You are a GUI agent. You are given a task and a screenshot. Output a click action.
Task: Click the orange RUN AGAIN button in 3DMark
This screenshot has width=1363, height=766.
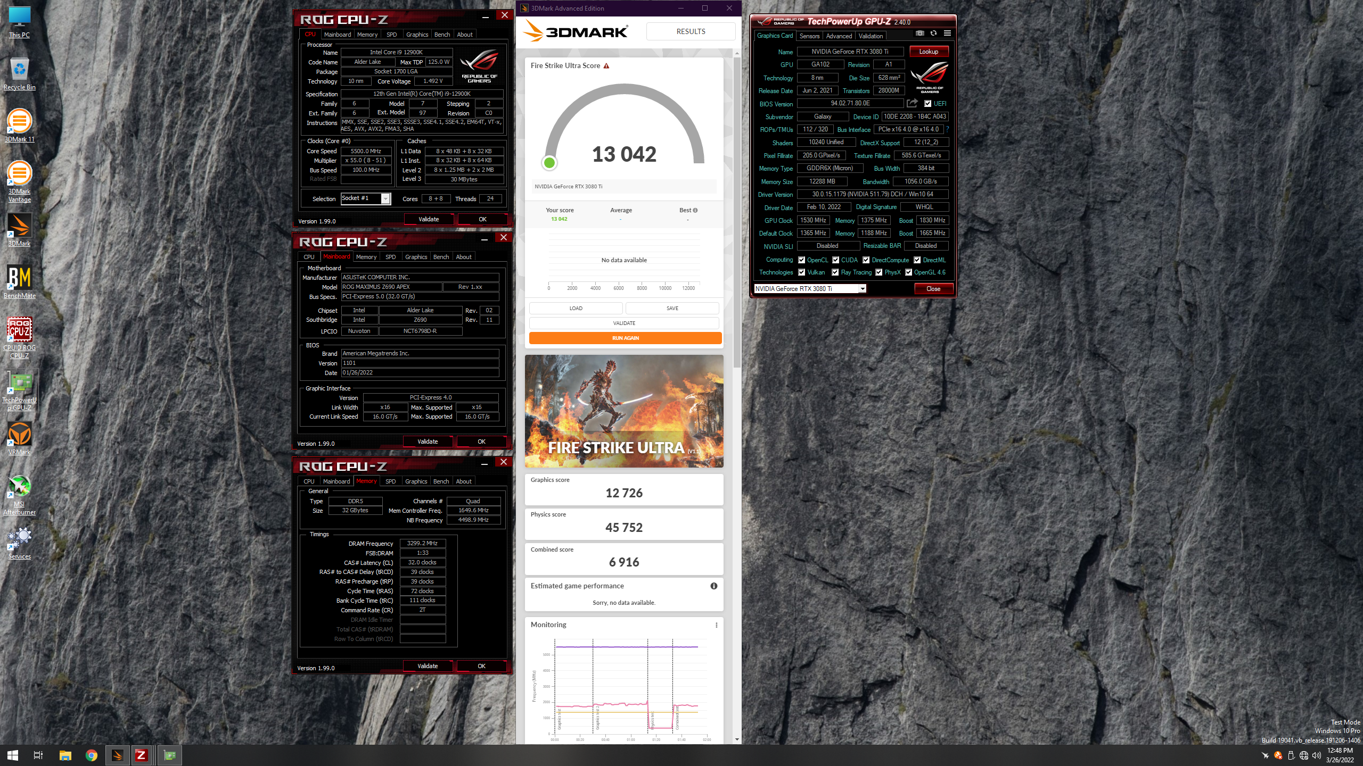[x=625, y=338]
